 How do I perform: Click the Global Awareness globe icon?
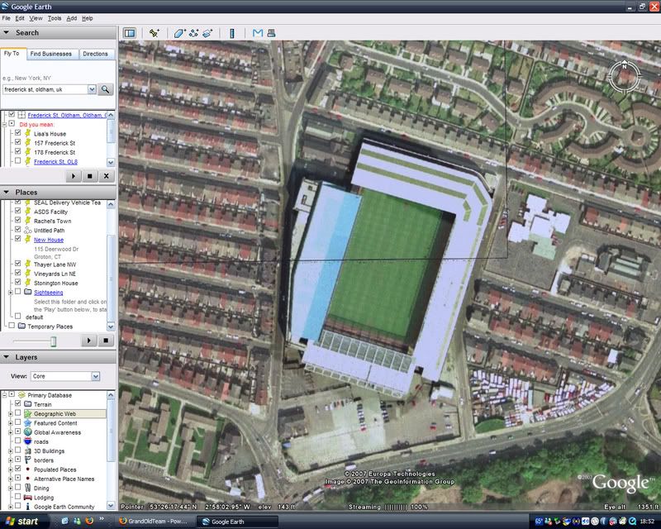pyautogui.click(x=28, y=432)
